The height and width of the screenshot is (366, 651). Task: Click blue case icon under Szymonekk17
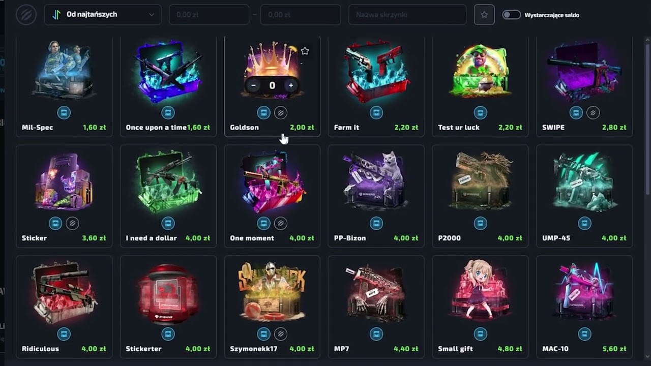point(263,334)
